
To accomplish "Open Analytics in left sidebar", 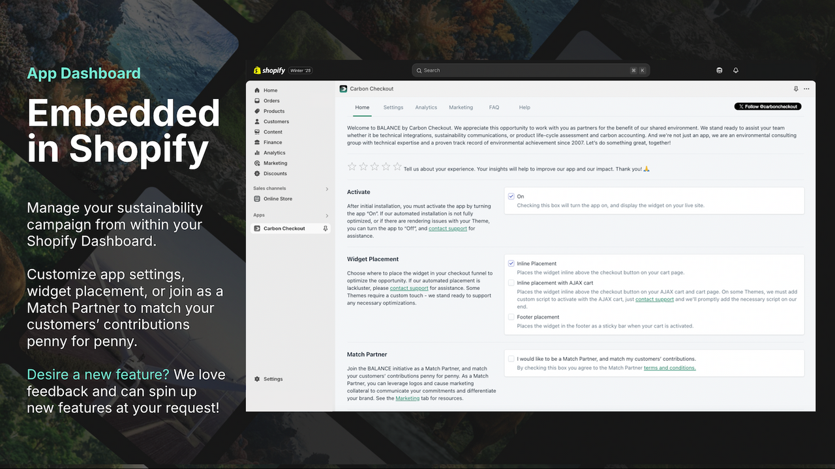I will (274, 153).
